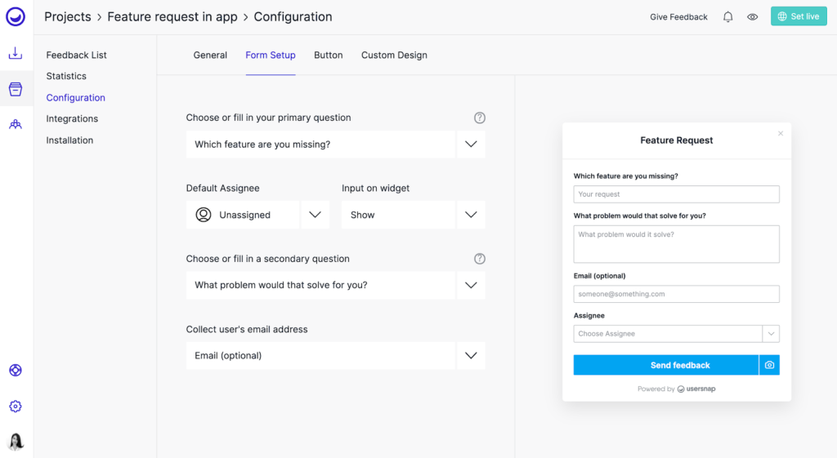Select the projects box sidebar icon
The height and width of the screenshot is (458, 837).
coord(16,89)
